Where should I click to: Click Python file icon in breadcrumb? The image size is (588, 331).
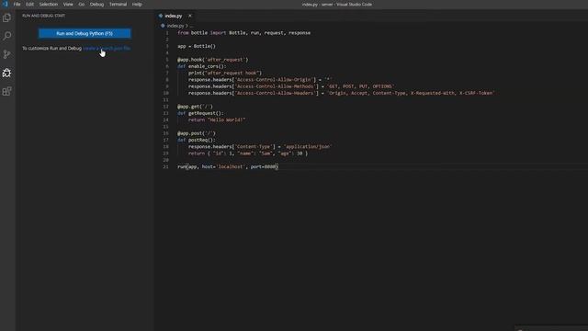tap(163, 26)
